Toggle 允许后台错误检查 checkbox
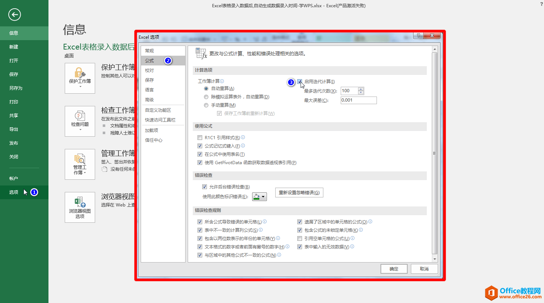Viewport: 544px width, 303px height. (204, 187)
